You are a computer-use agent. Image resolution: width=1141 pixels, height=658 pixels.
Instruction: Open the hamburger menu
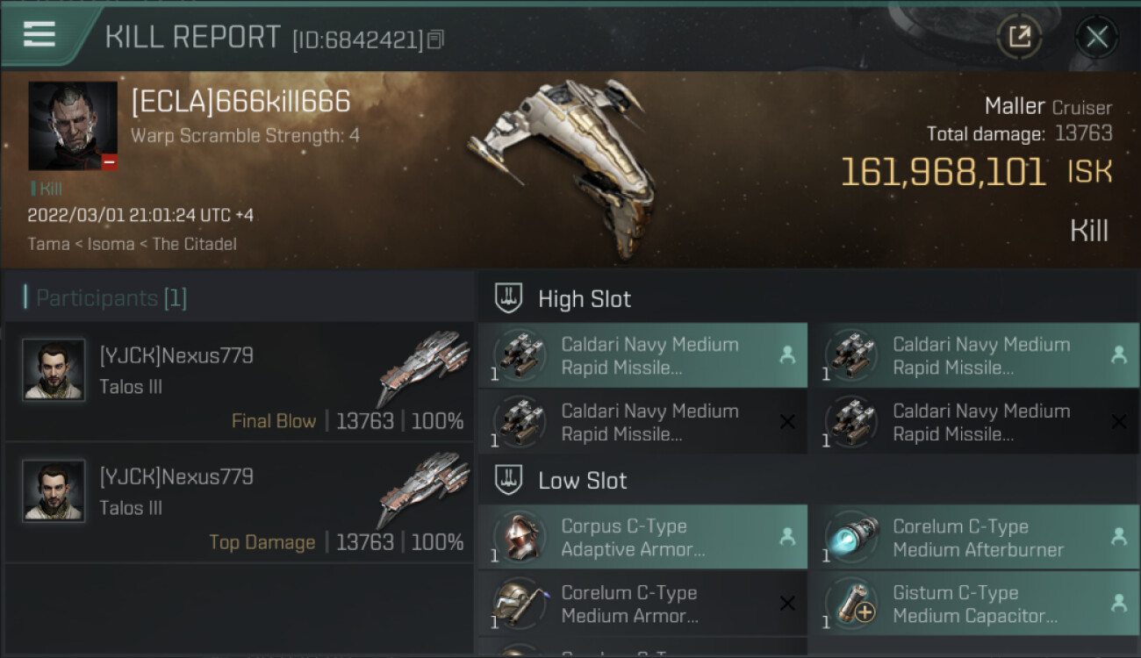coord(39,34)
